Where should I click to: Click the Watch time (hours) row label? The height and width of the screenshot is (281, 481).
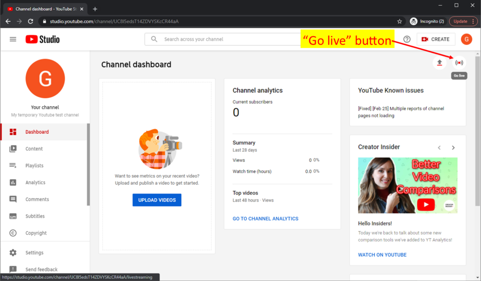point(252,172)
